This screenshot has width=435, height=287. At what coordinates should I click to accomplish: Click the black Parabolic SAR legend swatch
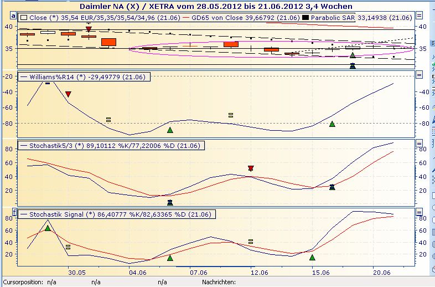[x=305, y=18]
